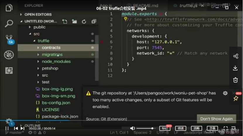
Task: Adjust the volume slider handle
Action: coord(152,128)
